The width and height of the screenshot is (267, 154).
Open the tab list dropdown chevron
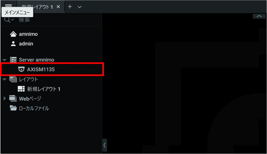click(79, 7)
